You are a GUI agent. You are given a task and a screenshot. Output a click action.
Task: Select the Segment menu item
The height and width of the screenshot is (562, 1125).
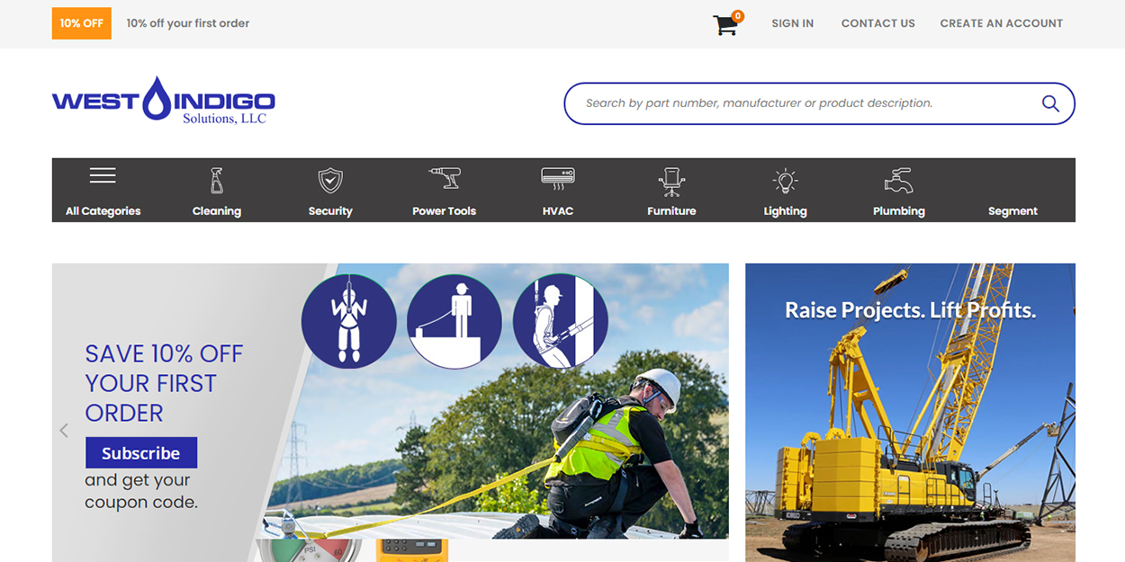[x=1012, y=211]
